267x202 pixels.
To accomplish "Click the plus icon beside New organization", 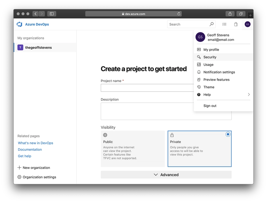I will [x=19, y=167].
